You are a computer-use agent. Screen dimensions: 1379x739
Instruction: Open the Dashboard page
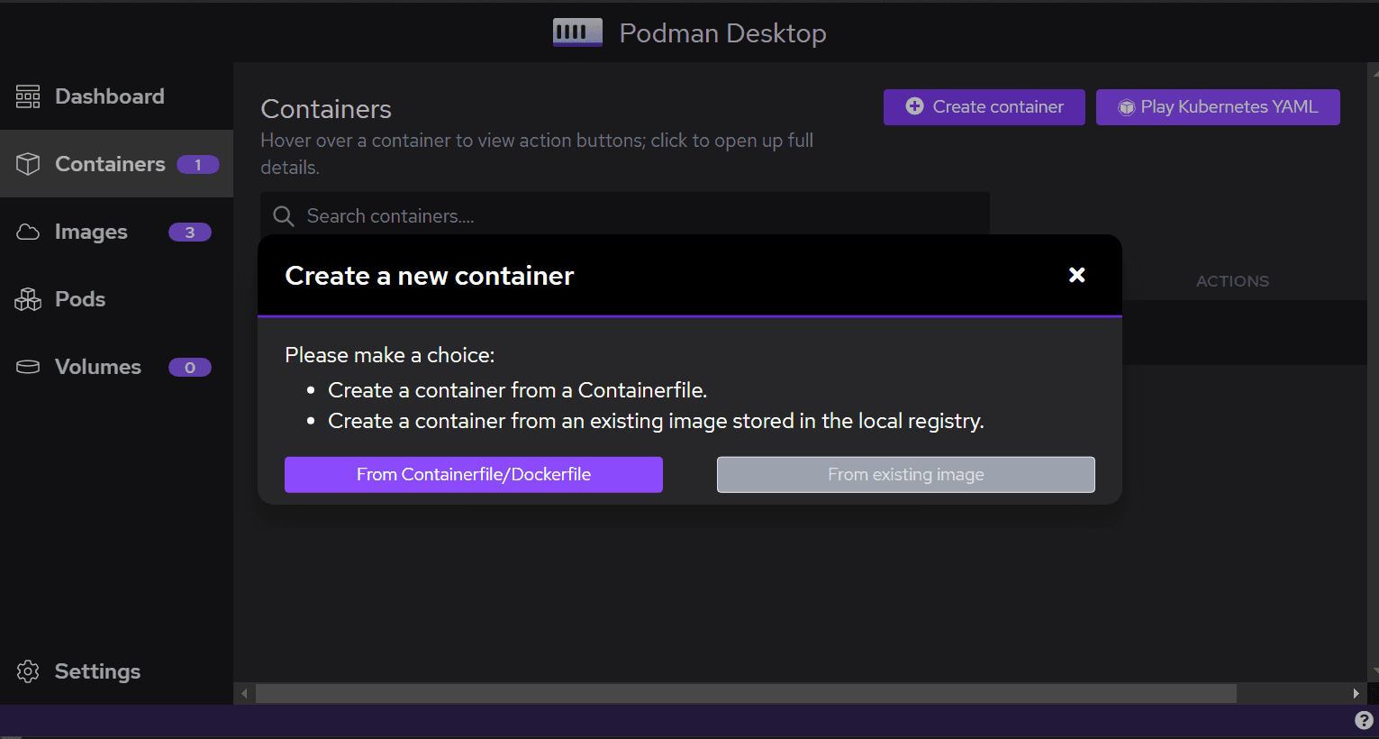click(x=116, y=96)
